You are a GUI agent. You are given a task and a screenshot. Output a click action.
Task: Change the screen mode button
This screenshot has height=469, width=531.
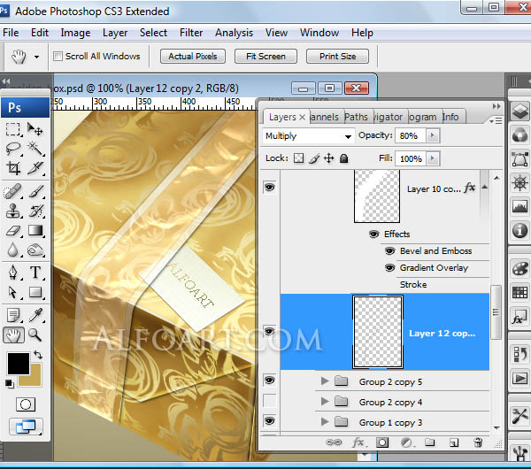tap(26, 427)
